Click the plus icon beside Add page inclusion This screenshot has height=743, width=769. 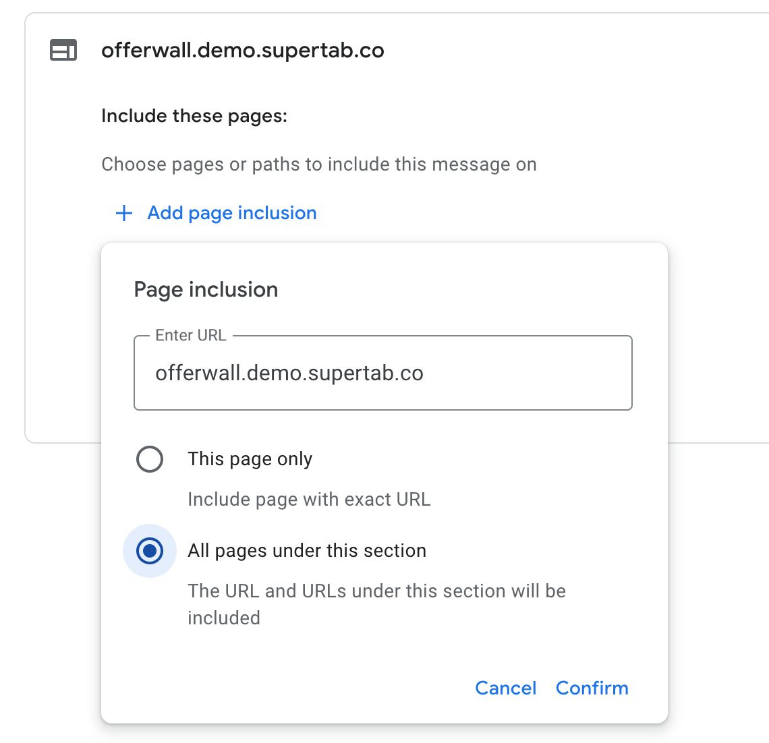click(x=124, y=213)
